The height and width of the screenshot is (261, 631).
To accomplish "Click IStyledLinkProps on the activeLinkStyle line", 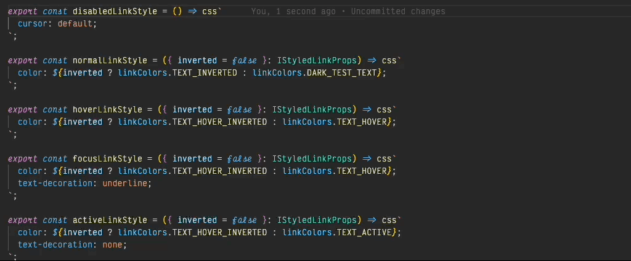I will [x=317, y=220].
